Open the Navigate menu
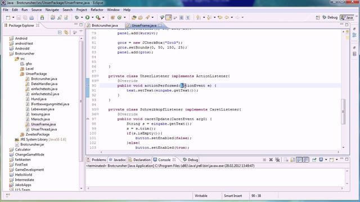Screen dimensions: 360x202 tap(52, 10)
